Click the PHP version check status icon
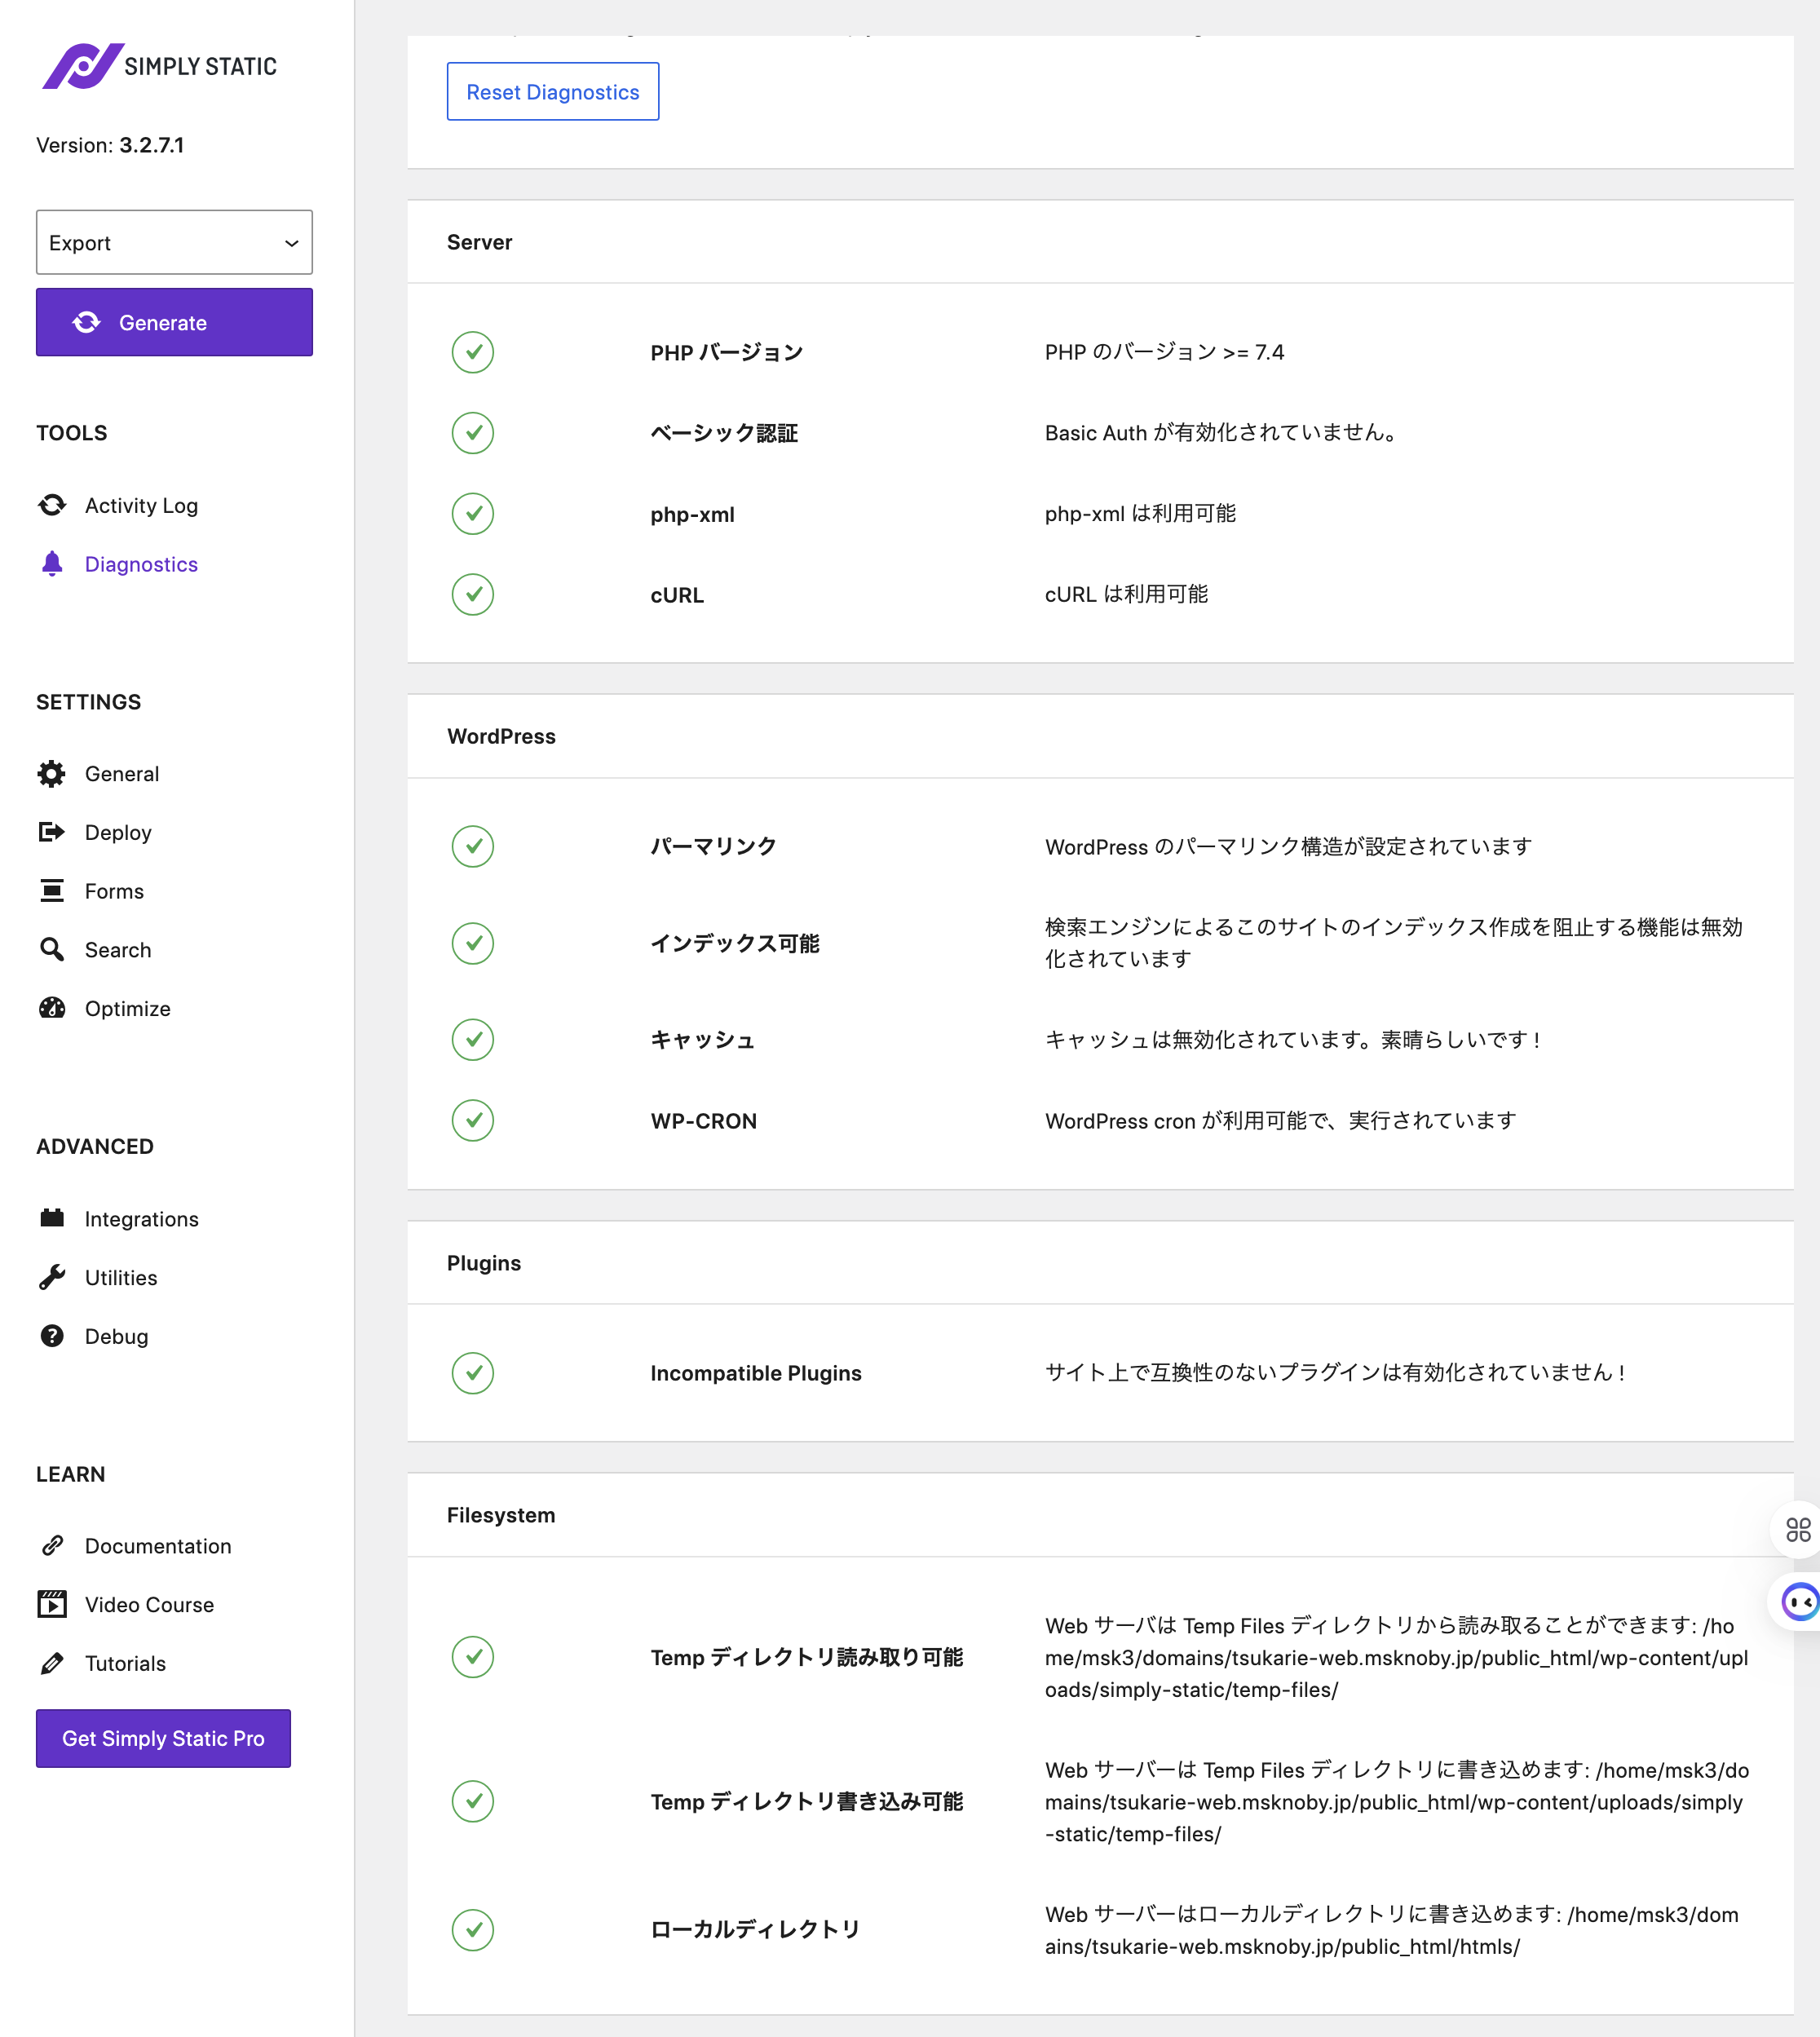The height and width of the screenshot is (2037, 1820). coord(473,352)
